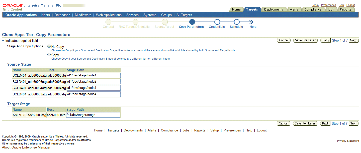
Task: Click the footer Help link
Action: [249, 130]
